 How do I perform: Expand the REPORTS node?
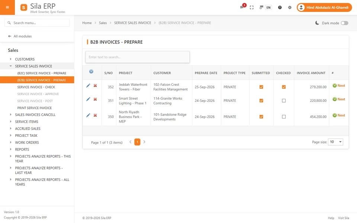(x=10, y=149)
